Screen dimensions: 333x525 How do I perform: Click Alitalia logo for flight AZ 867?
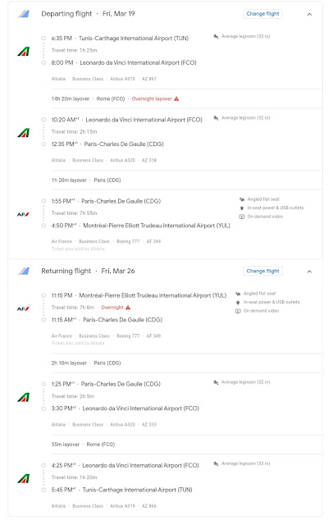(x=24, y=51)
